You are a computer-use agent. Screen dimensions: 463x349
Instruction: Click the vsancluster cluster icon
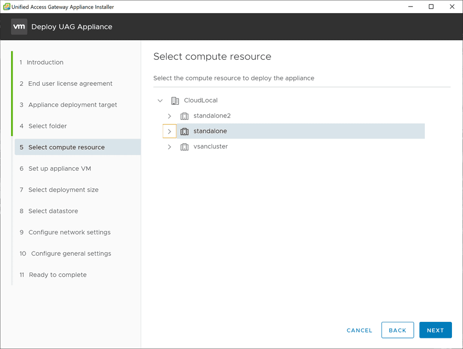[x=184, y=147]
